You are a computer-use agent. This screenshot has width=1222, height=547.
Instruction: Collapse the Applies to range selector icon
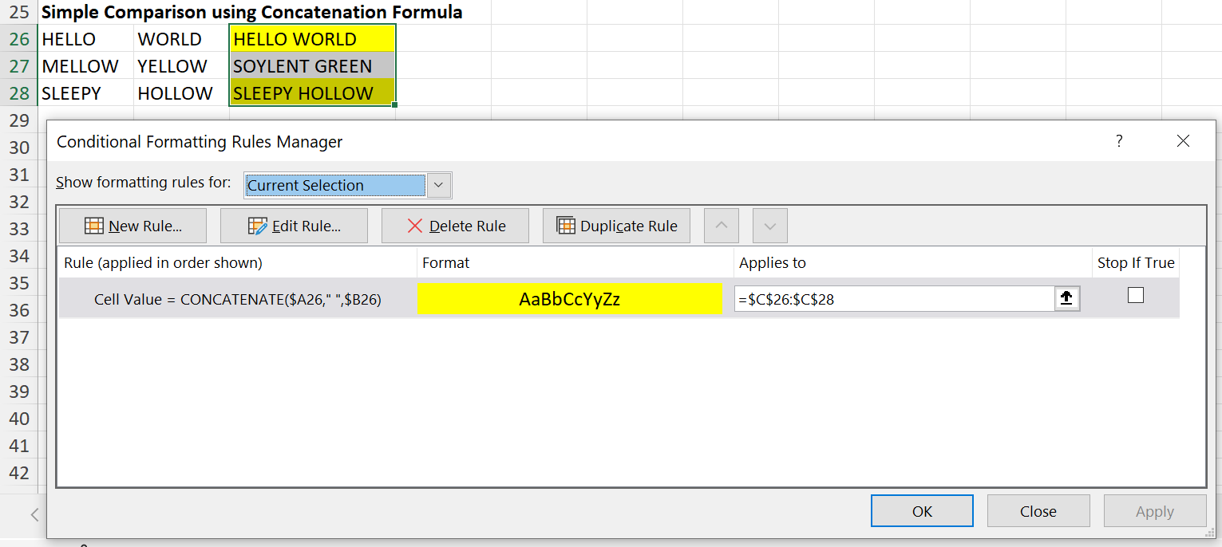pyautogui.click(x=1066, y=298)
